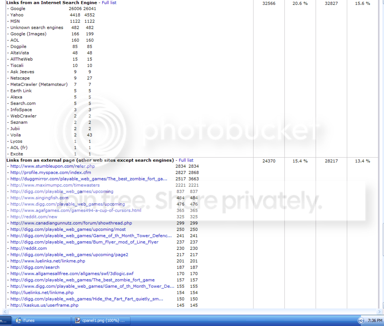The width and height of the screenshot is (384, 326).
Task: Click the iTunes icon in the taskbar
Action: tap(18, 321)
